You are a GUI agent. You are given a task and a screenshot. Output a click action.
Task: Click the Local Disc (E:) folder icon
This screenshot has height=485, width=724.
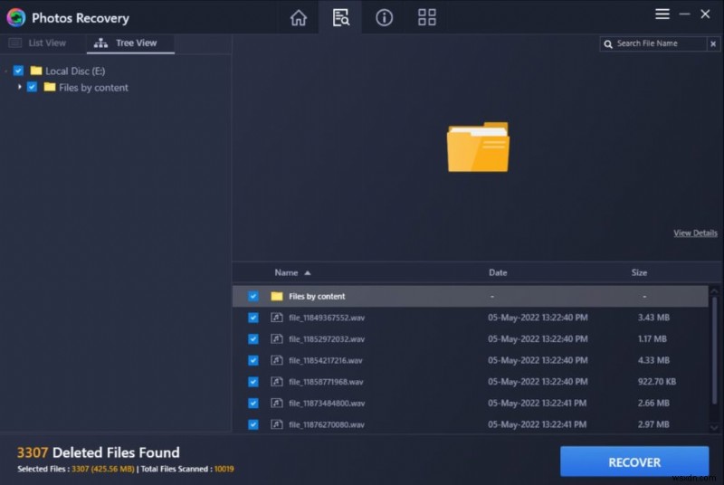[36, 71]
